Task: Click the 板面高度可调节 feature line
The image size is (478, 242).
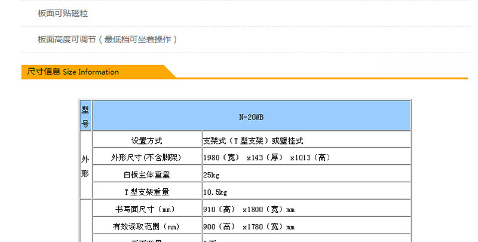Action: click(x=108, y=39)
